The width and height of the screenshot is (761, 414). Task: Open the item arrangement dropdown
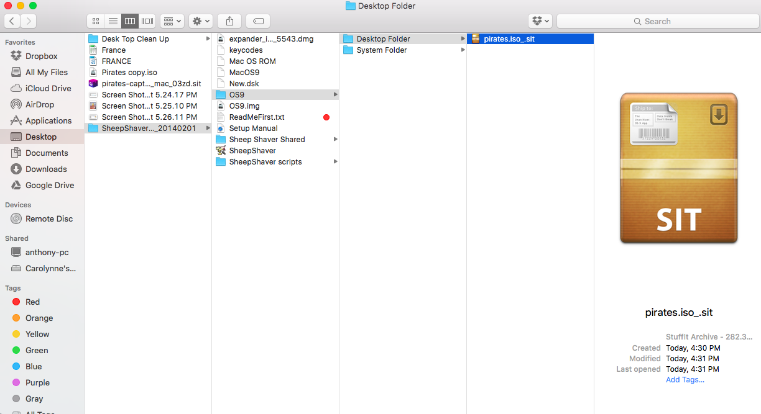pos(172,21)
